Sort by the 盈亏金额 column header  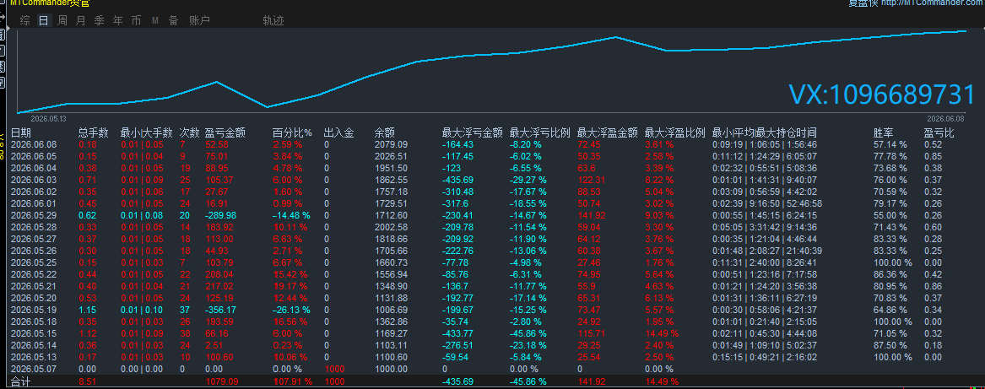coord(225,132)
